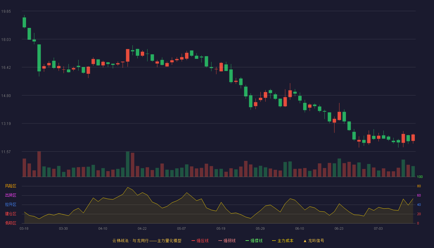
Task: Toggle the 强撑线 legend series
Action: 254,241
